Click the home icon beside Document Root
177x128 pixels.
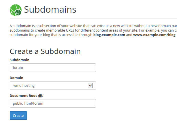(x=40, y=96)
